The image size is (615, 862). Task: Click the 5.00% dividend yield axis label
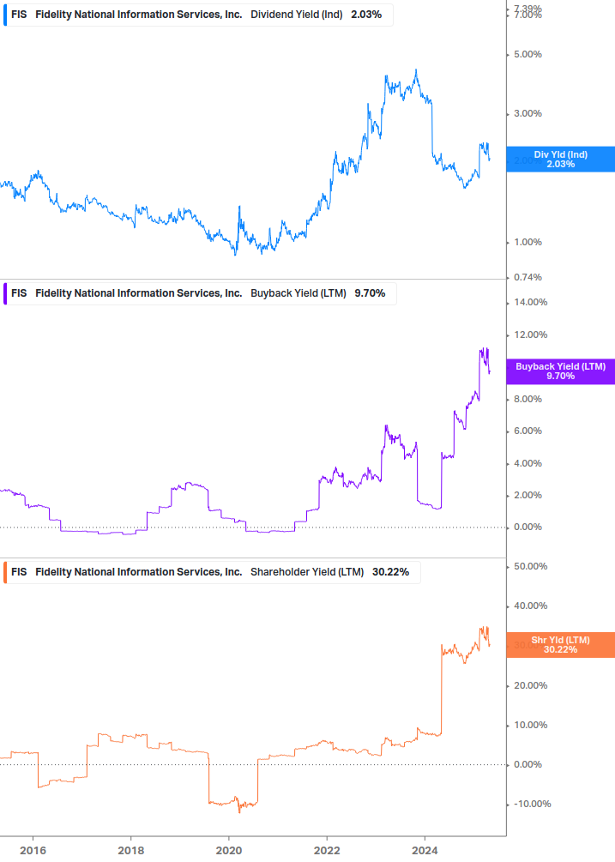[x=528, y=54]
